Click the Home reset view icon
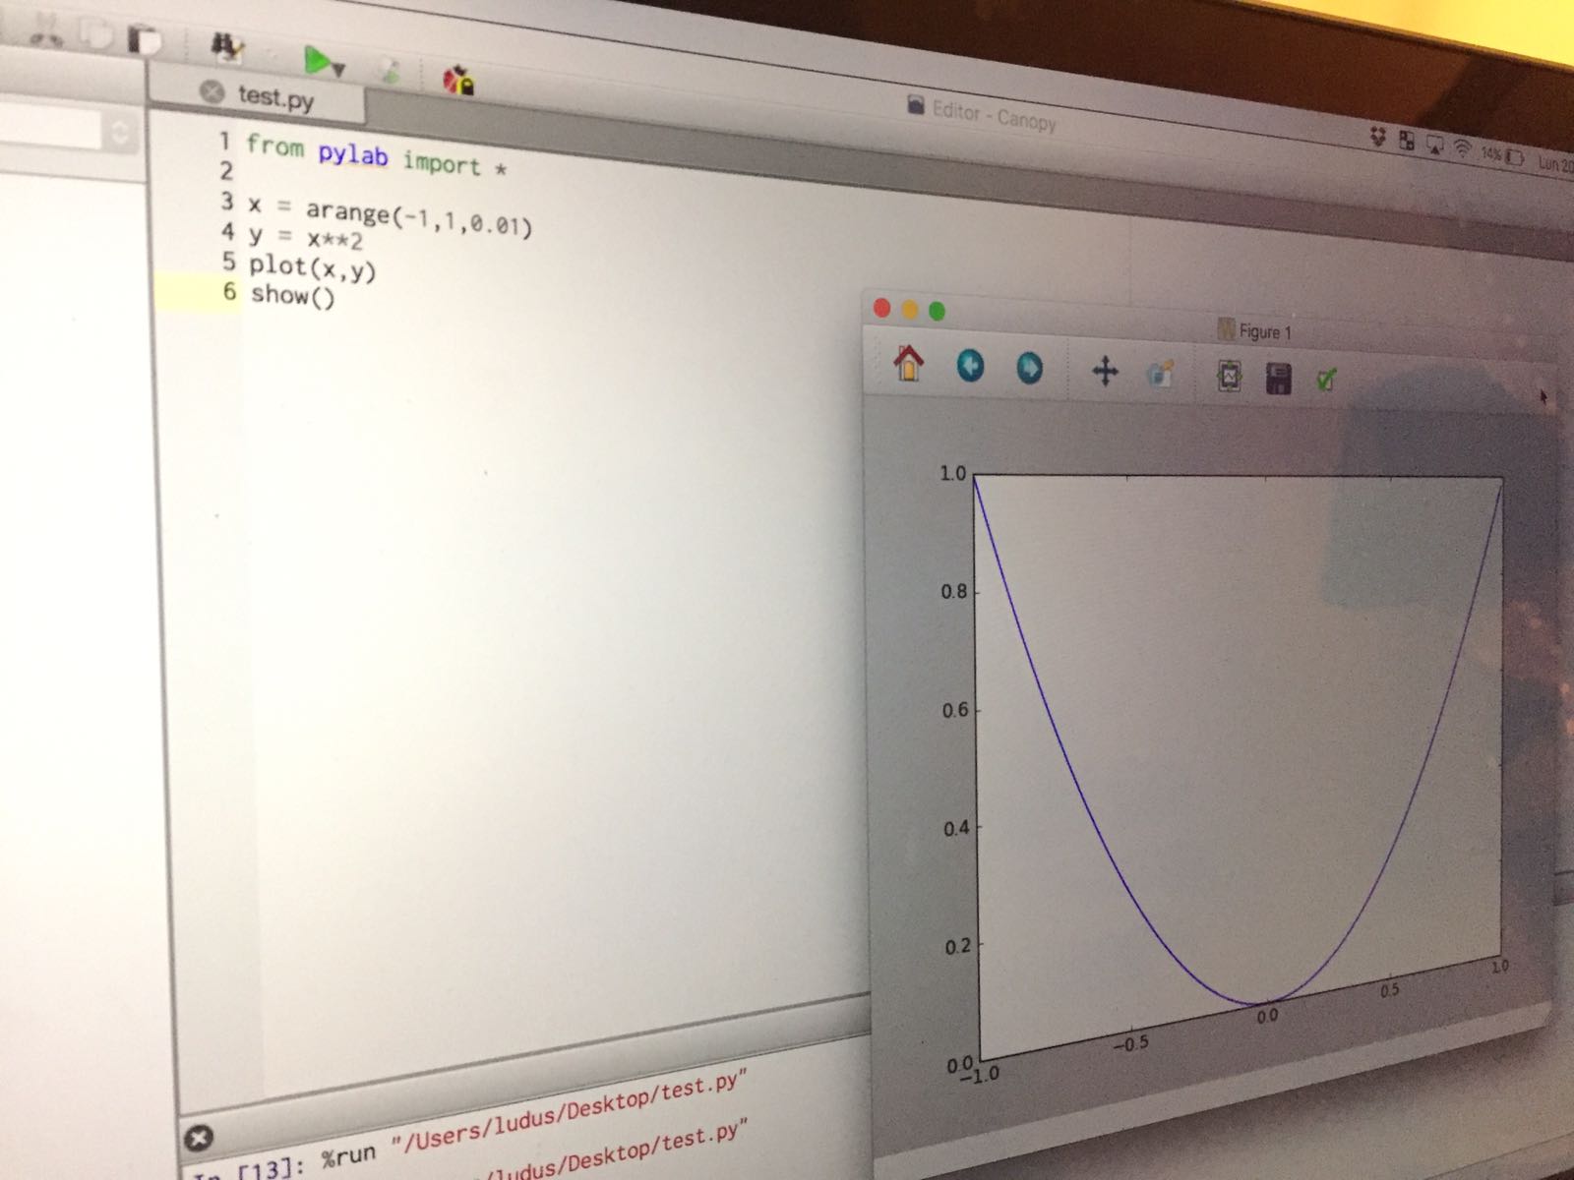 tap(908, 364)
